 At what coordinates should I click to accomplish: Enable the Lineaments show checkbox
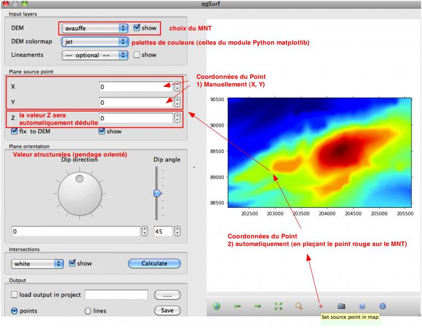(x=137, y=55)
